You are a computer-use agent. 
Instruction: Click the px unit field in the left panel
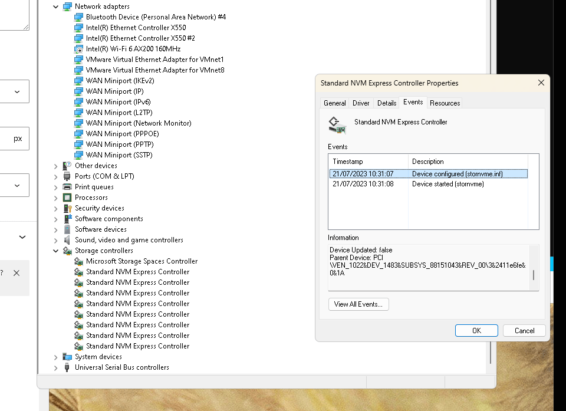coord(14,139)
